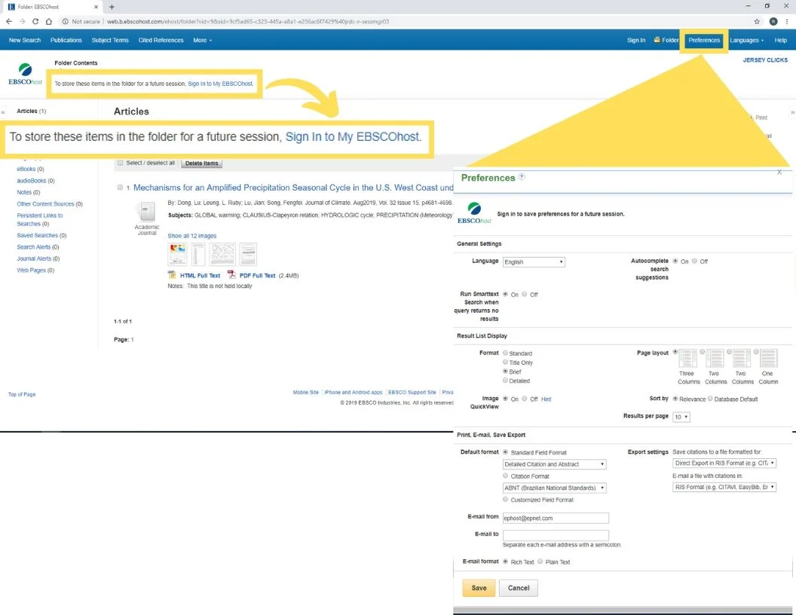Open fourth article image thumbnail
796x615 pixels.
click(248, 254)
